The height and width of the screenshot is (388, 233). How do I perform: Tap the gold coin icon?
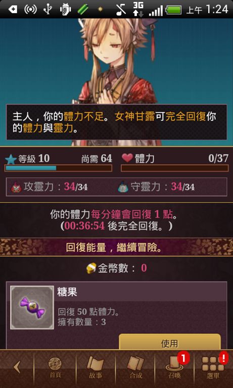tap(91, 268)
